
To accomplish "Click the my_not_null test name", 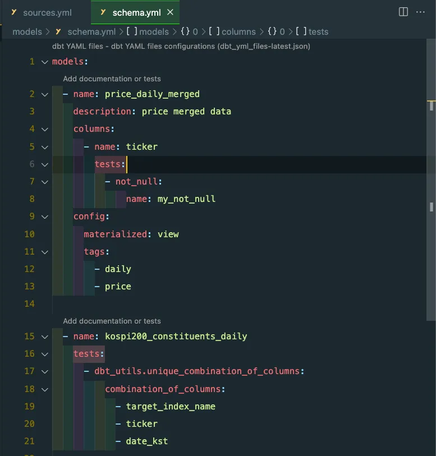I will point(186,199).
